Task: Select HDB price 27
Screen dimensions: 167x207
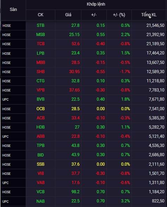Action: [77, 127]
